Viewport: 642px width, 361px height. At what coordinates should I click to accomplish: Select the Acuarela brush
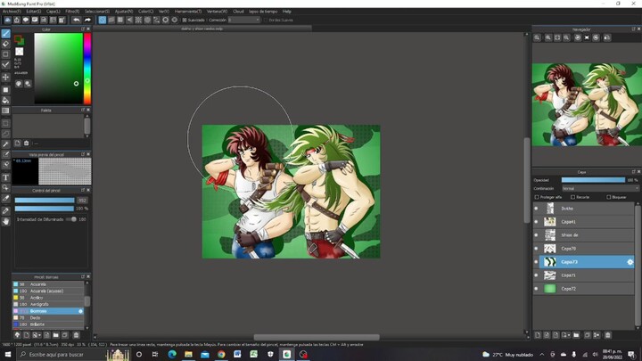[x=48, y=284]
